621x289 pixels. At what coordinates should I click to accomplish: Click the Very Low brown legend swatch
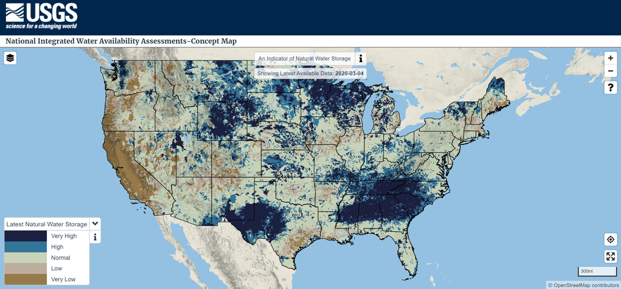click(x=26, y=279)
